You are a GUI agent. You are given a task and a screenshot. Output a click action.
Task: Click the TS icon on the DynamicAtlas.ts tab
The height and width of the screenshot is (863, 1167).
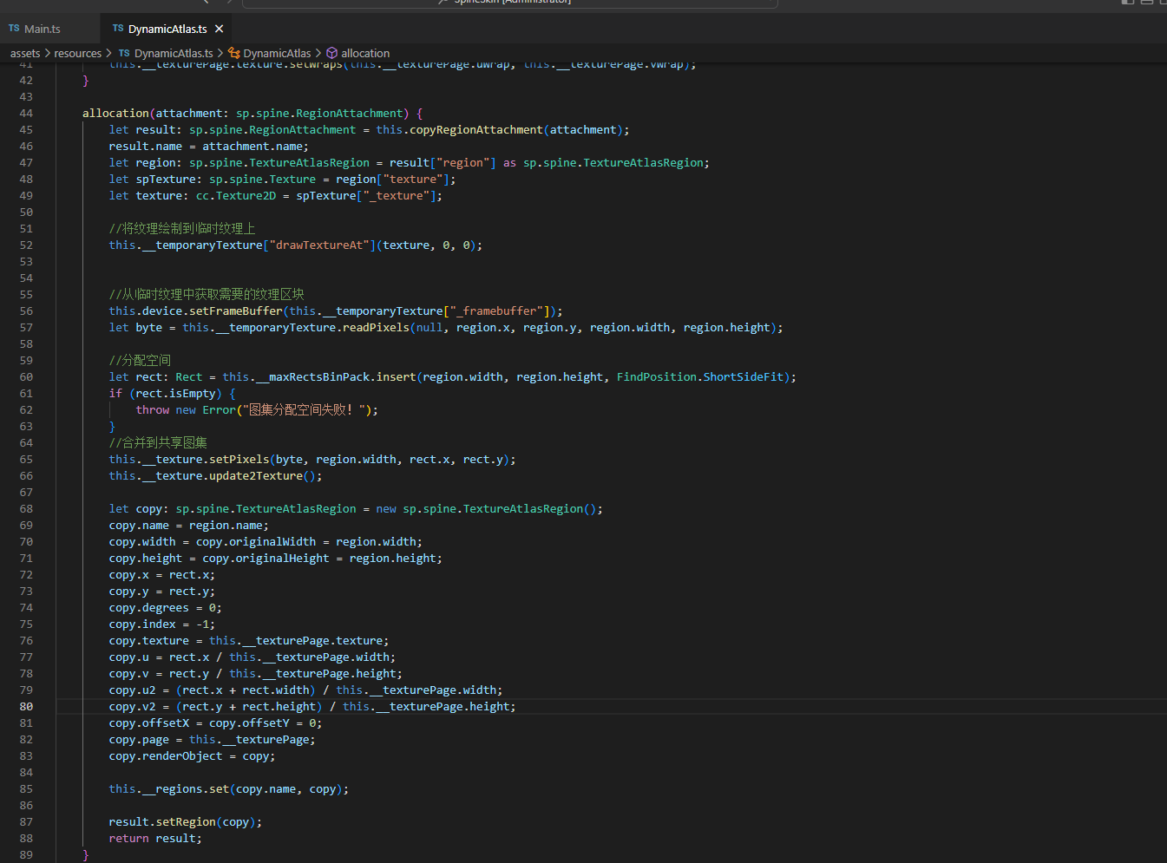(x=118, y=29)
